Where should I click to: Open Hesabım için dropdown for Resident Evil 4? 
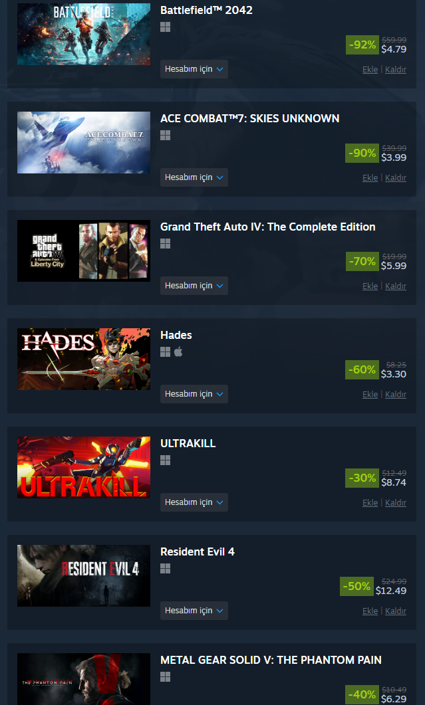pos(194,611)
